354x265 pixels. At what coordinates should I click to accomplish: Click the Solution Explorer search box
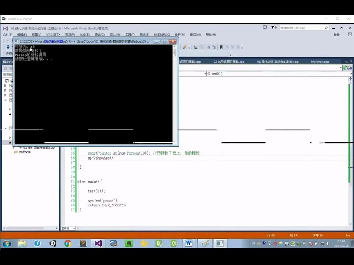point(8,75)
